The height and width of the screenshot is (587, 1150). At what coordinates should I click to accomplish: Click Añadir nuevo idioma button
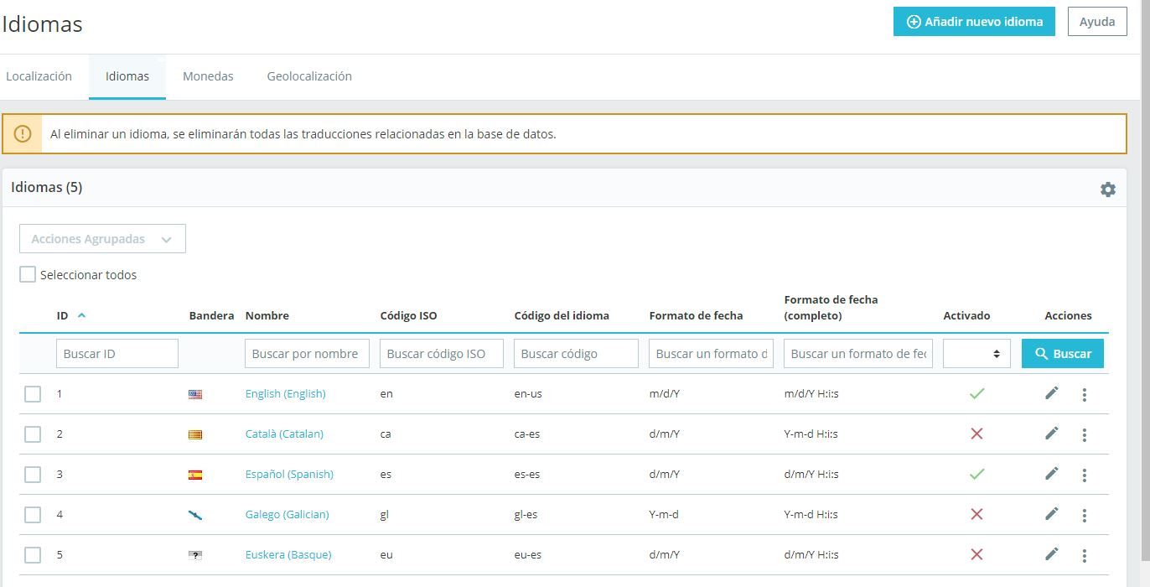pyautogui.click(x=974, y=22)
